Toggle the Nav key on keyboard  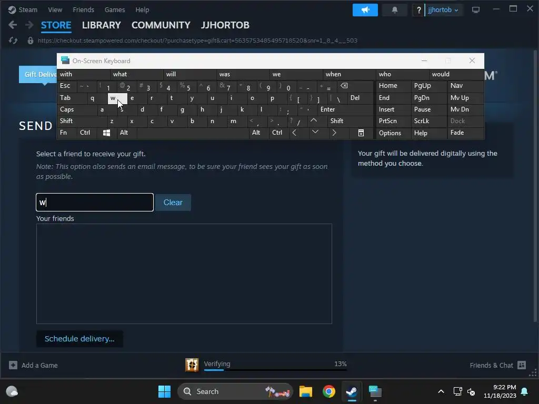(465, 86)
